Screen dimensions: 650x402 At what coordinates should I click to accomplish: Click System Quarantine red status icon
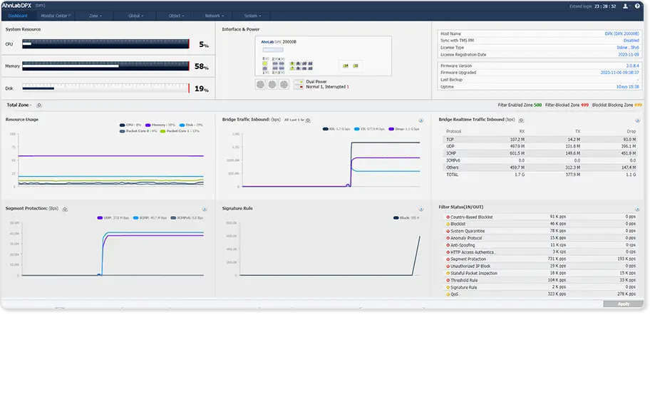448,231
